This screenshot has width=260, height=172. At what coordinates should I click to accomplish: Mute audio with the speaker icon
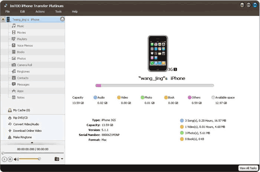pyautogui.click(x=16, y=159)
